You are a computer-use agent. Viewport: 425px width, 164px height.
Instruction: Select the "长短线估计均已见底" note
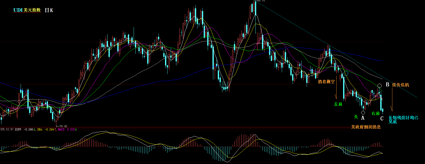tap(403, 119)
